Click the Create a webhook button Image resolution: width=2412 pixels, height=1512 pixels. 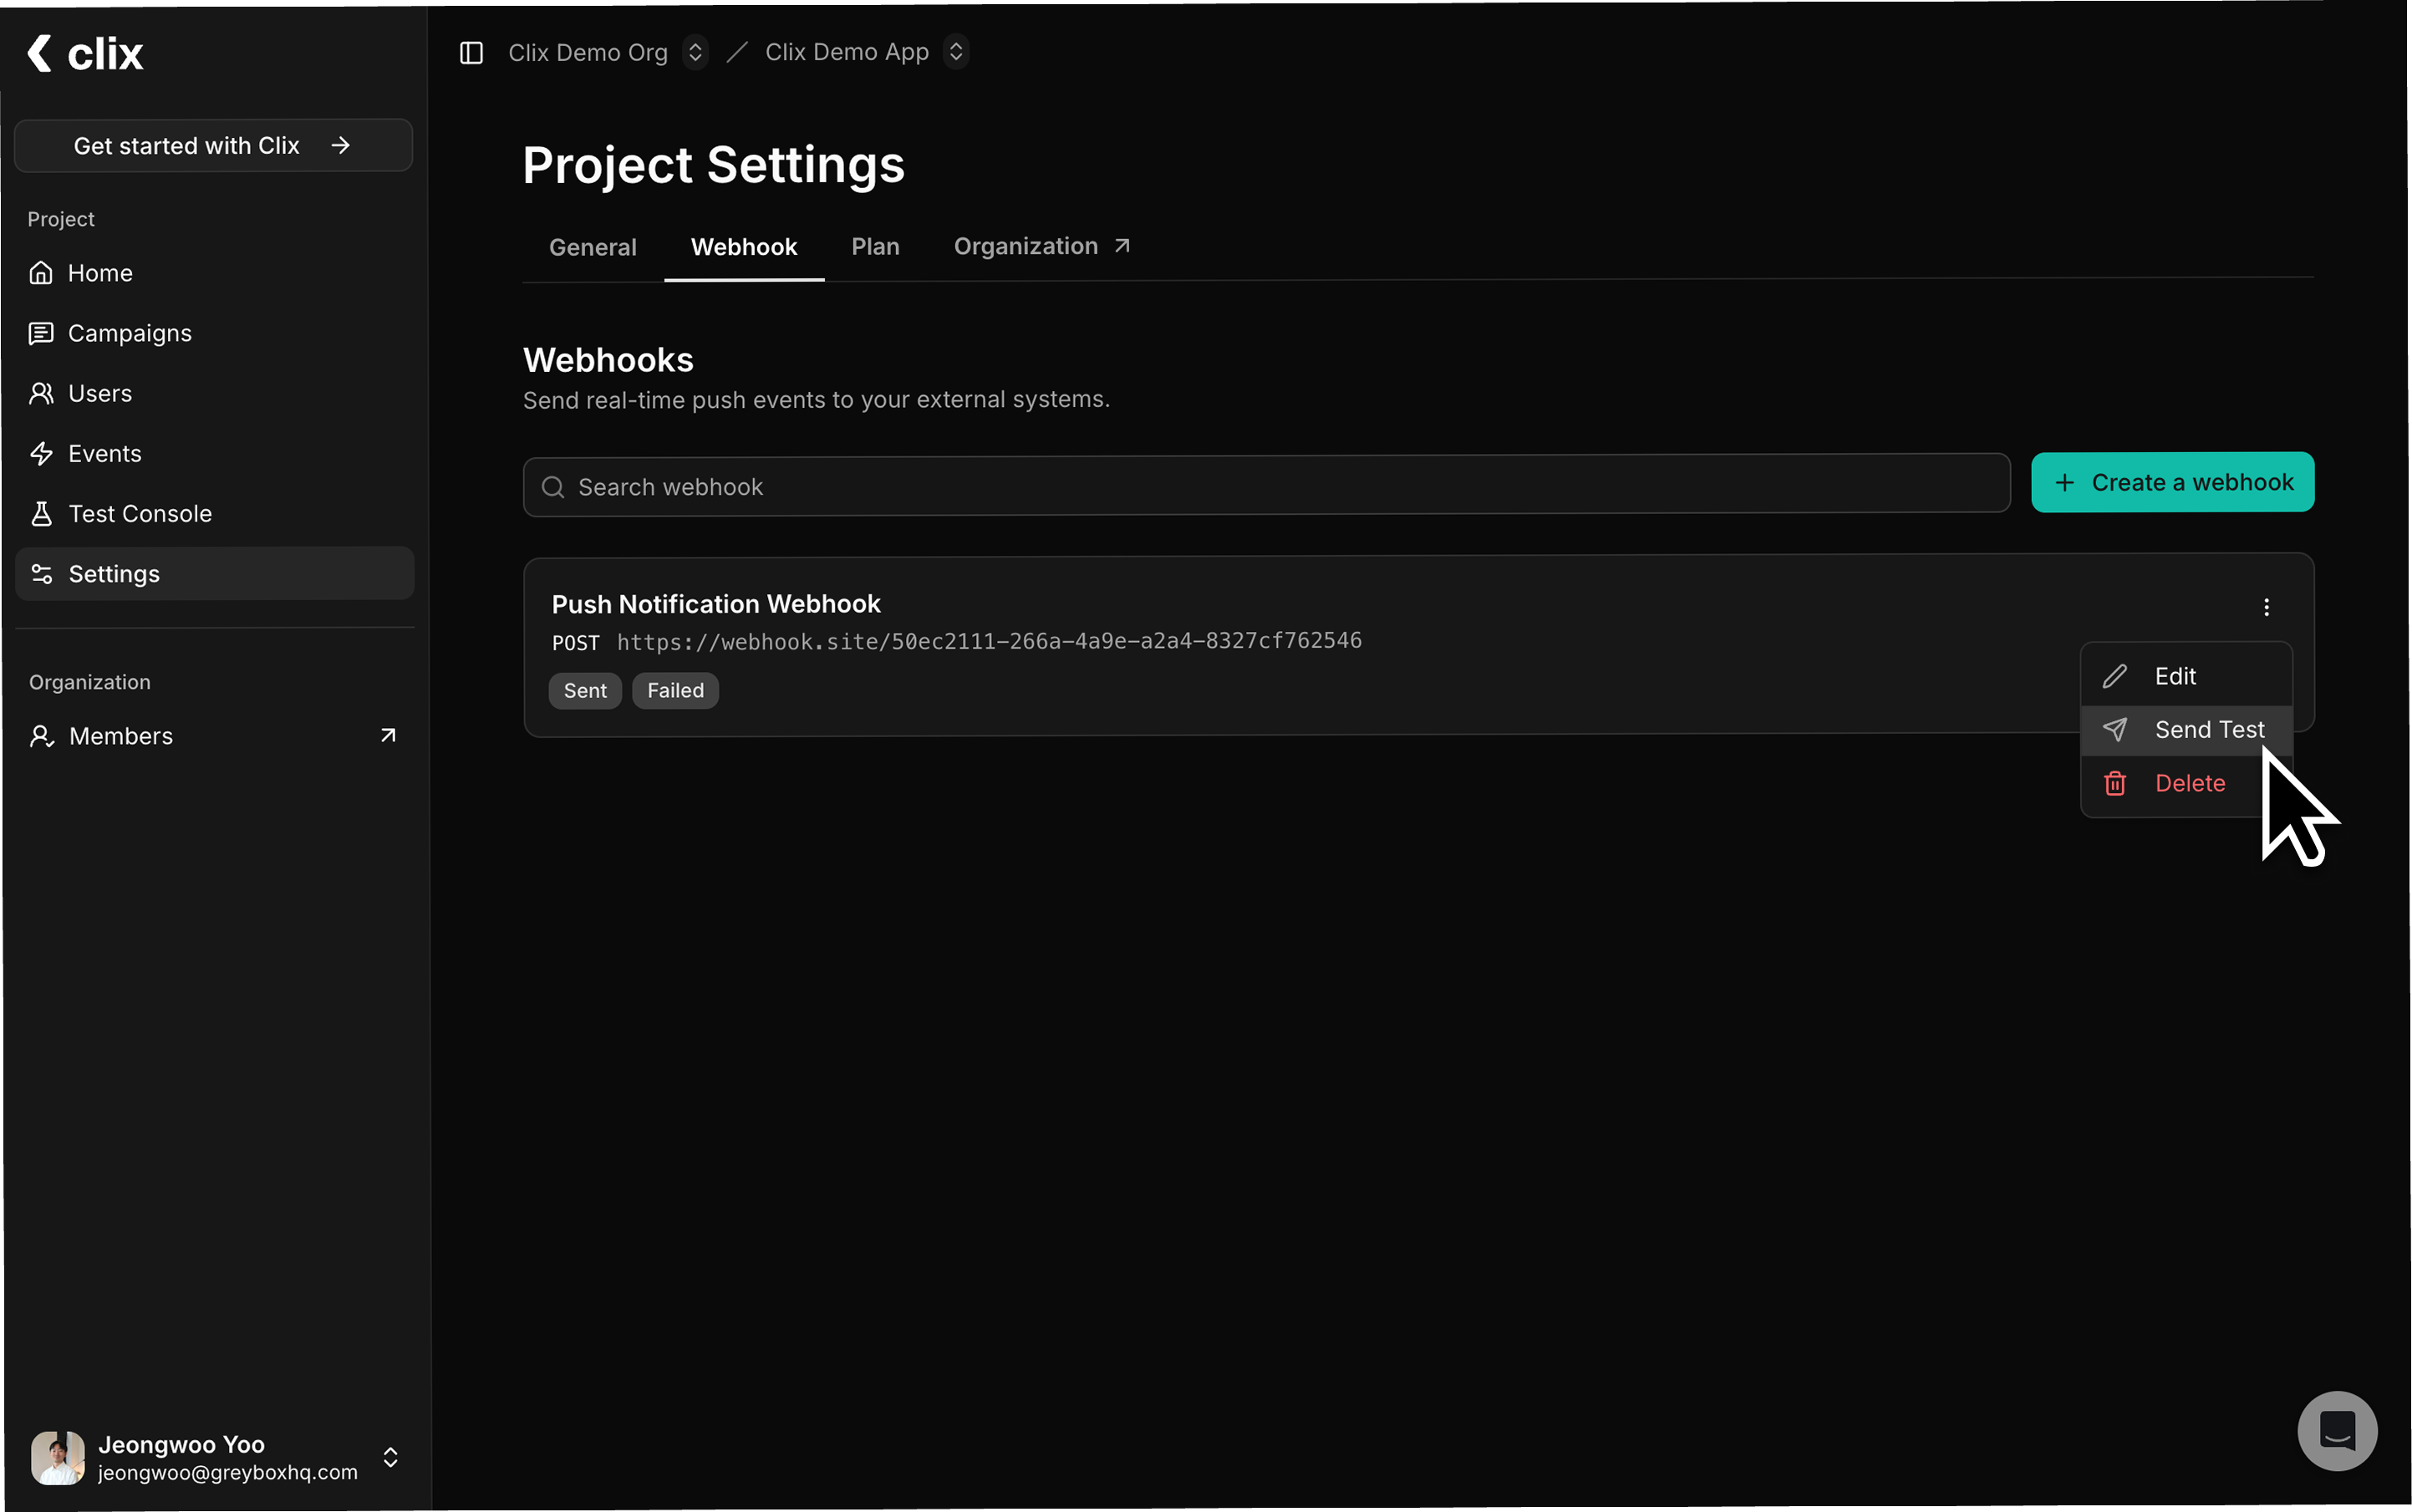pos(2172,482)
